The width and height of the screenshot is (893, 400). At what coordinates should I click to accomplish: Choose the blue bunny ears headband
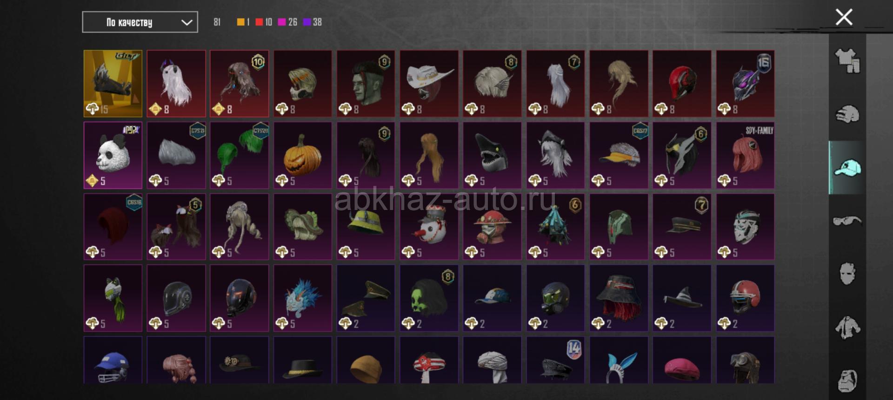tap(619, 361)
